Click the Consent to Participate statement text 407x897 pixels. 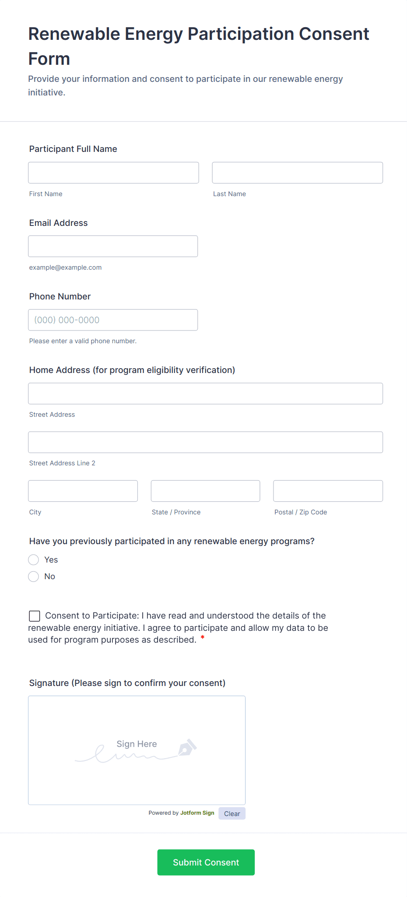click(x=184, y=628)
